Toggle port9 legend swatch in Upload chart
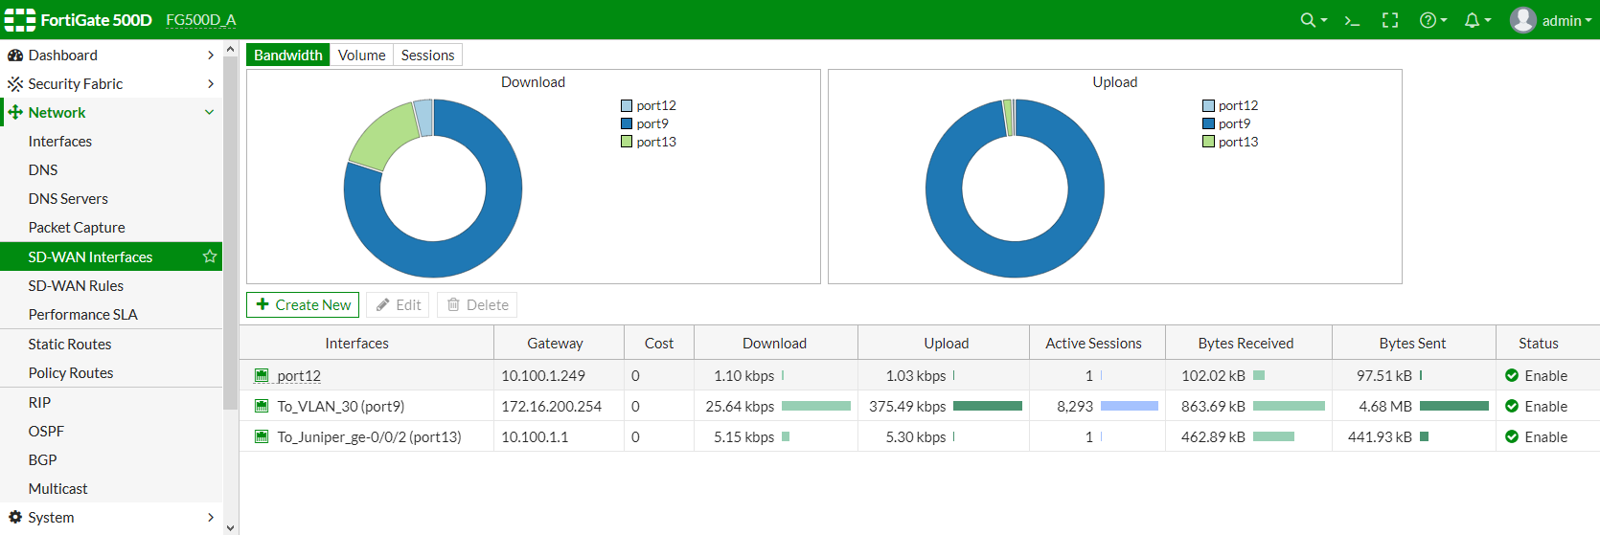 1209,124
